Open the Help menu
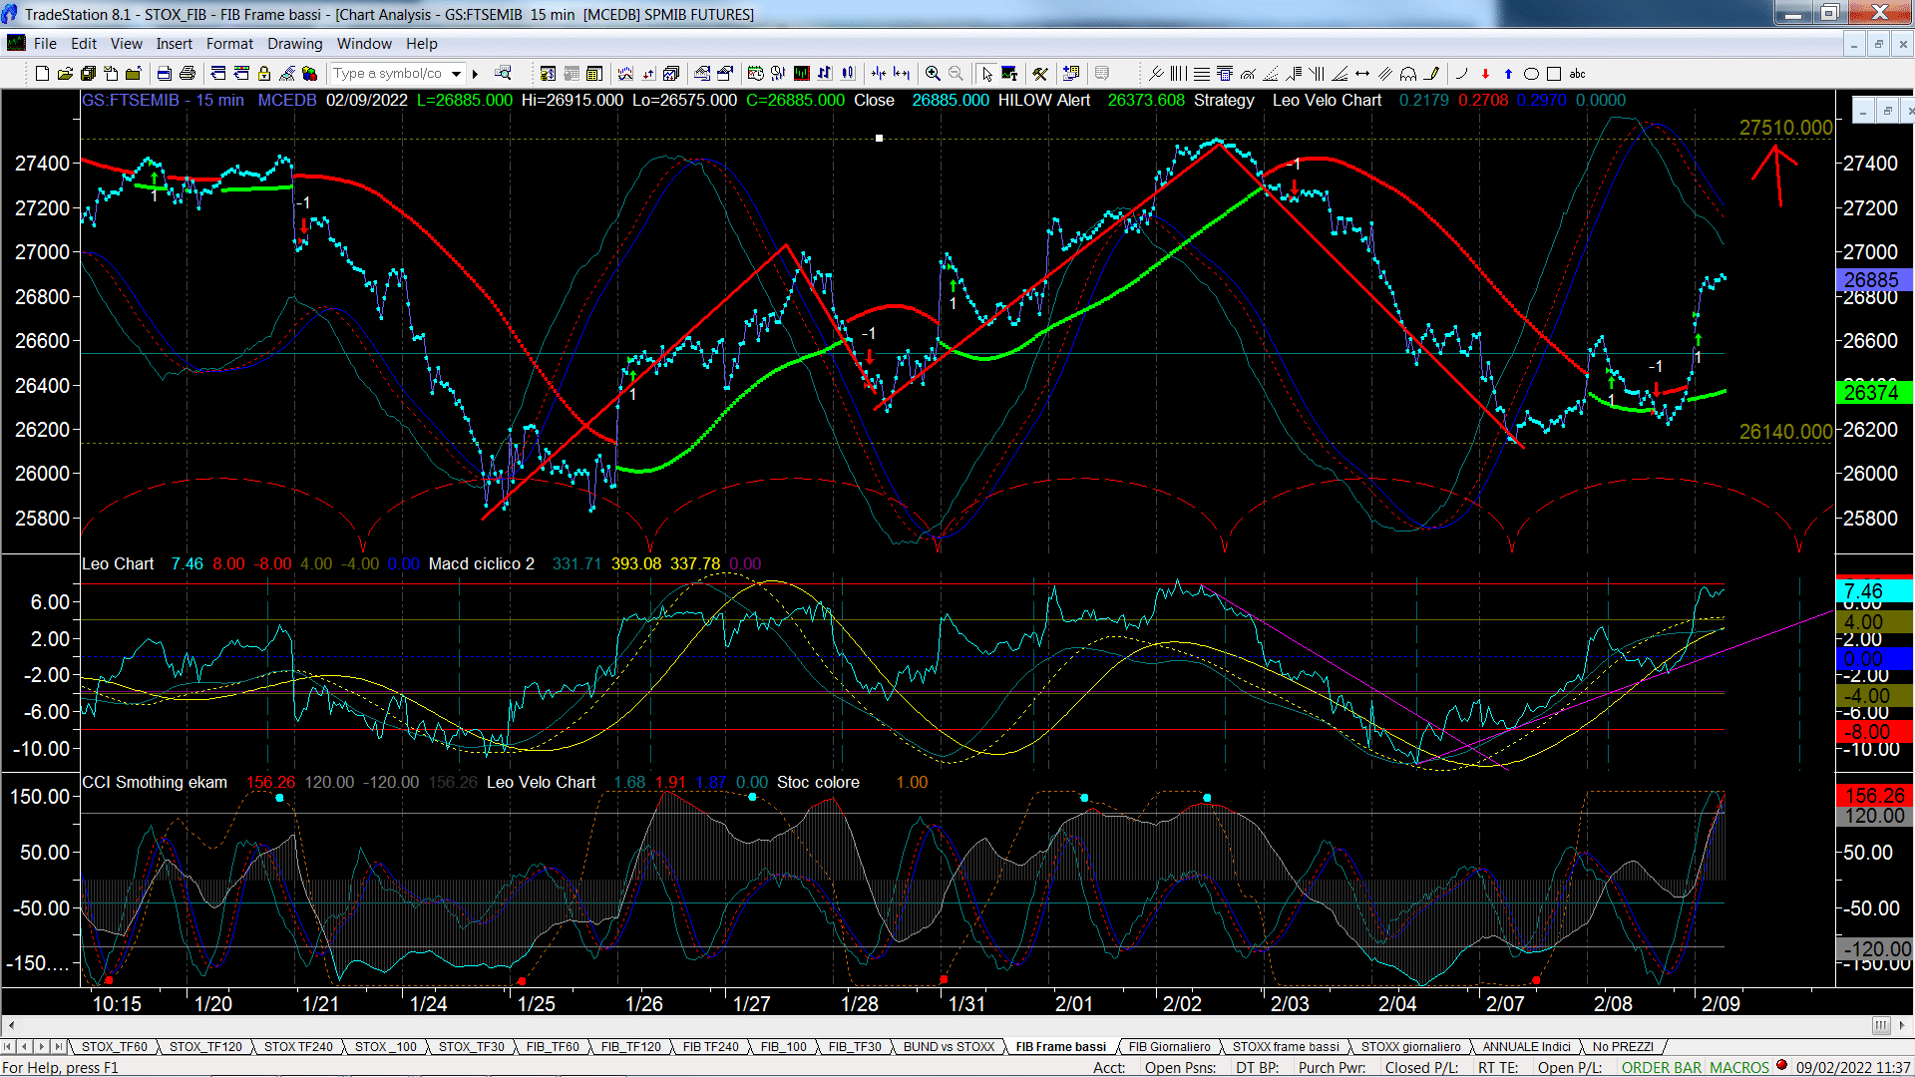The image size is (1915, 1077). click(421, 44)
